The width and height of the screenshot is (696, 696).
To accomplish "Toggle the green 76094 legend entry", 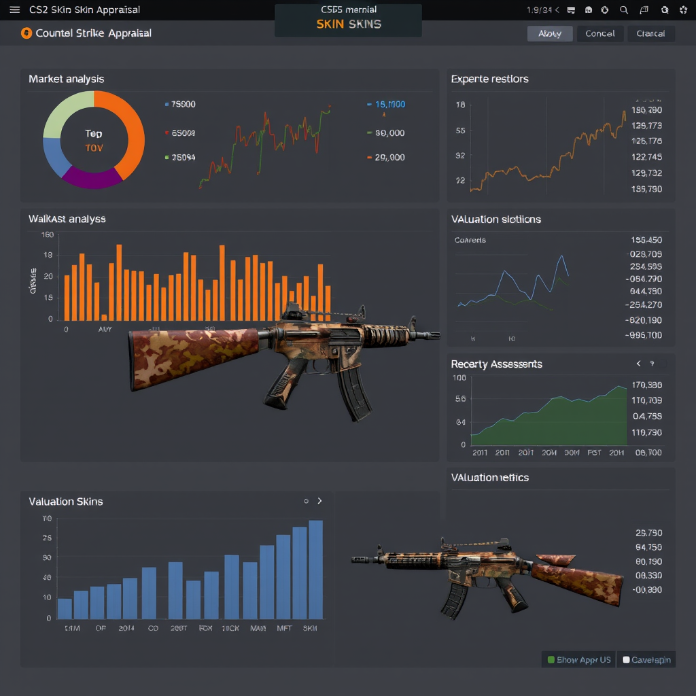I will tap(179, 157).
